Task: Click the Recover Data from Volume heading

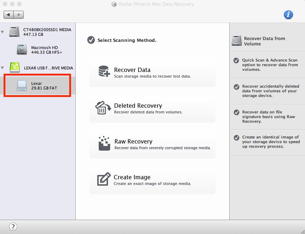Action: (264, 41)
